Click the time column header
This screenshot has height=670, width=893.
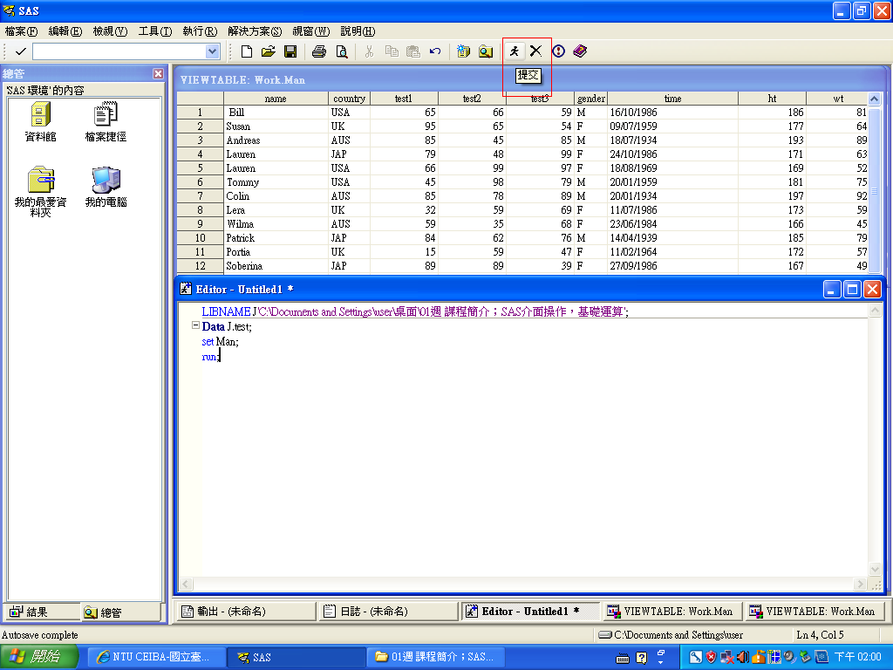pyautogui.click(x=672, y=98)
